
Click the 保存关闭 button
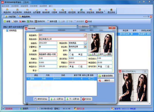click(x=41, y=99)
